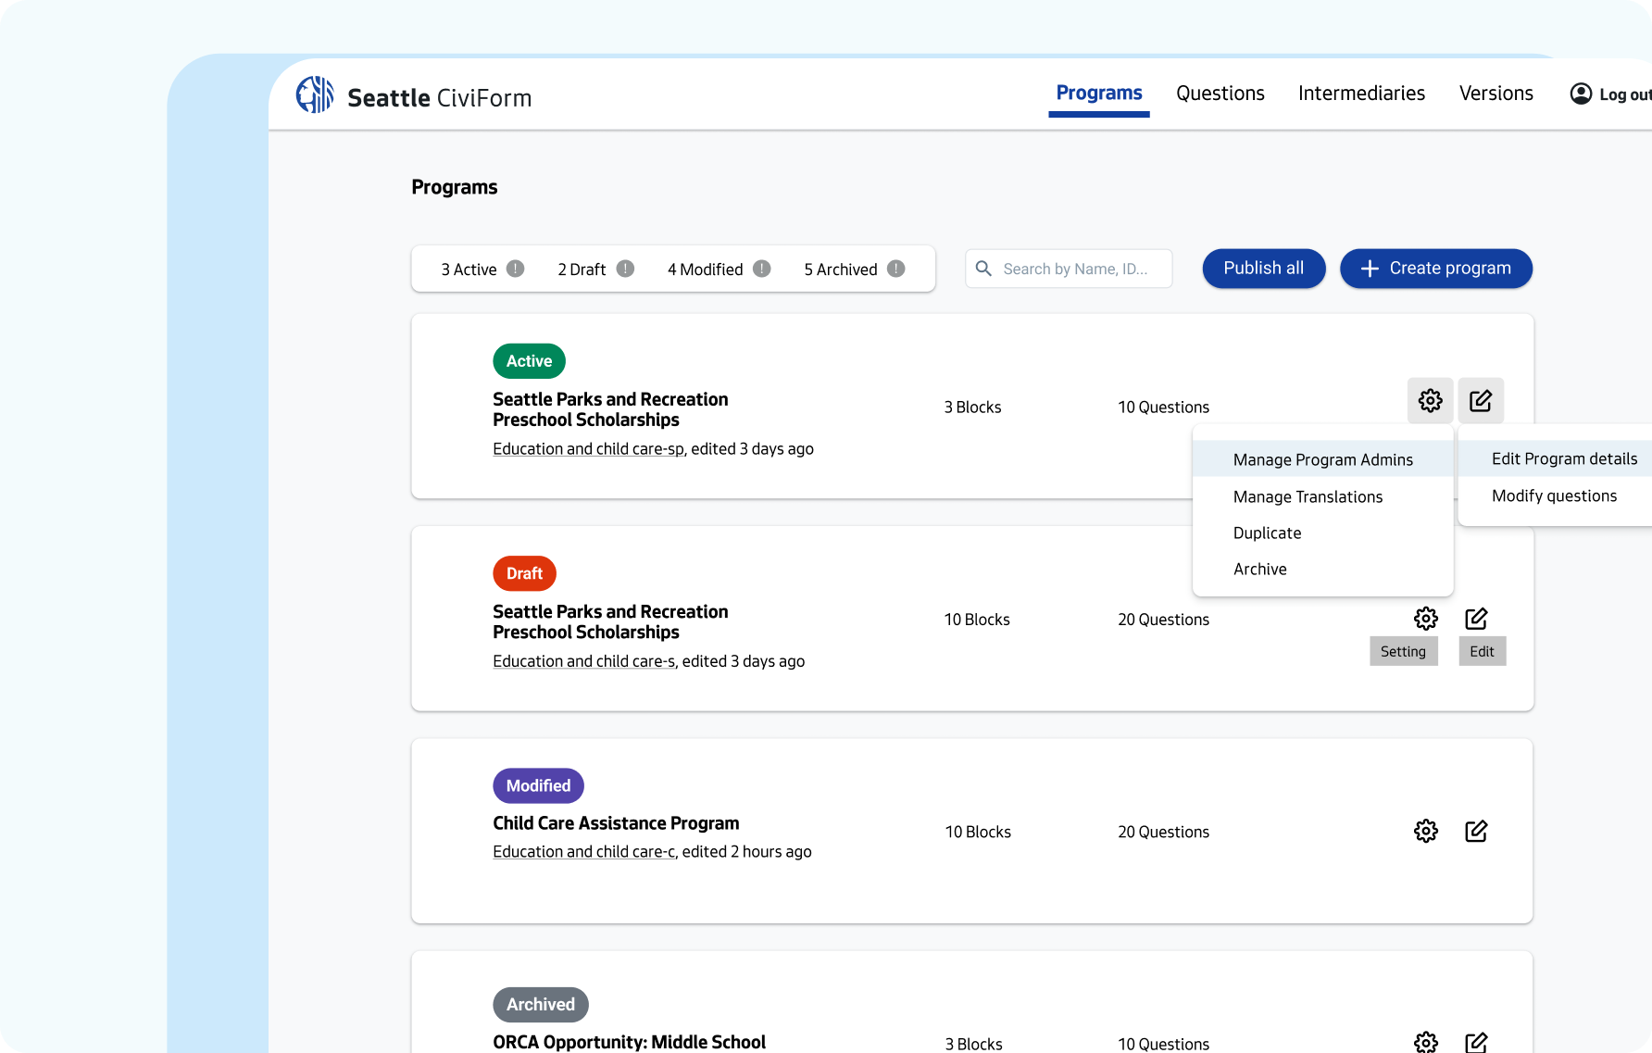Toggle the 4 Modified filter

pyautogui.click(x=706, y=269)
